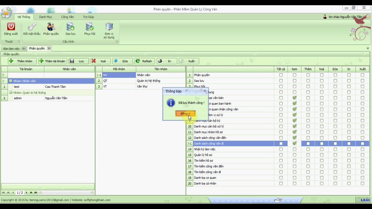Image resolution: width=372 pixels, height=209 pixels.
Task: Go to next record in account pager
Action: (26, 192)
